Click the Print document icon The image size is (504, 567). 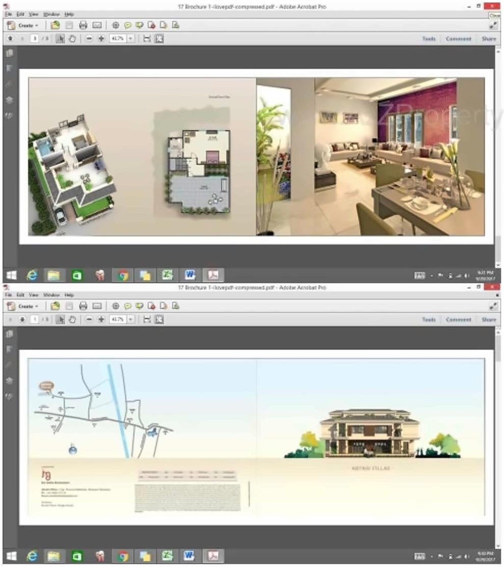click(82, 24)
